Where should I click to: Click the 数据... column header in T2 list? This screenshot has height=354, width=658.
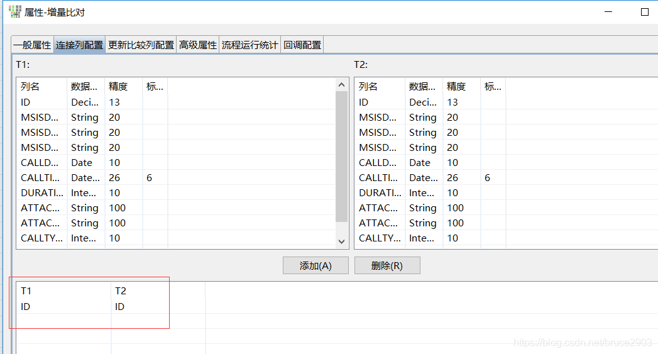(424, 87)
